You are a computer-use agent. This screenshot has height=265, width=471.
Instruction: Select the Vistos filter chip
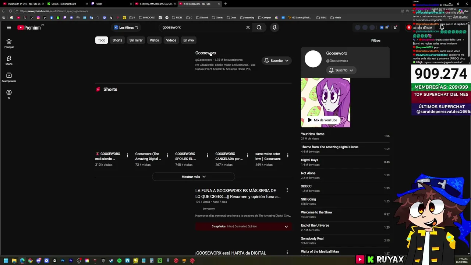(154, 40)
